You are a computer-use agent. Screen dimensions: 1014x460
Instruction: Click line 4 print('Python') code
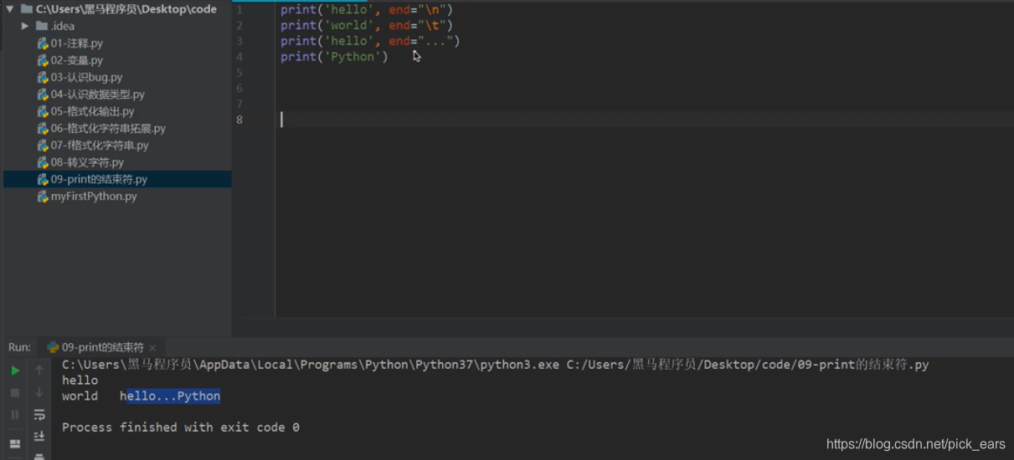point(334,57)
